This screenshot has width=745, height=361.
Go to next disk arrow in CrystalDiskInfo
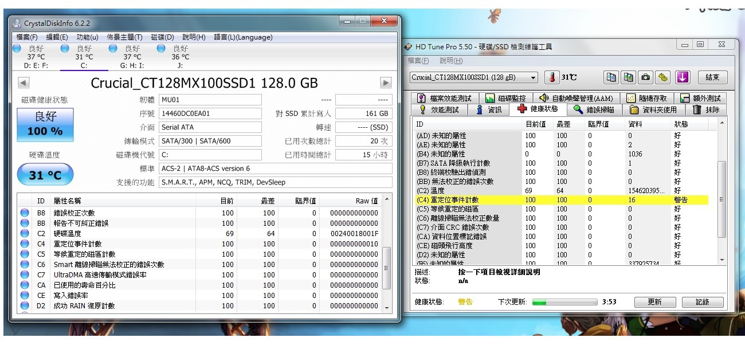point(386,83)
